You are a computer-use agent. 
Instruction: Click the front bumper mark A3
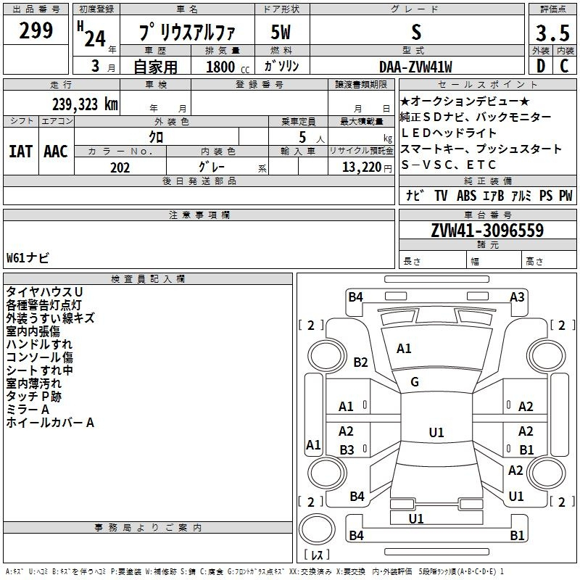click(x=517, y=297)
